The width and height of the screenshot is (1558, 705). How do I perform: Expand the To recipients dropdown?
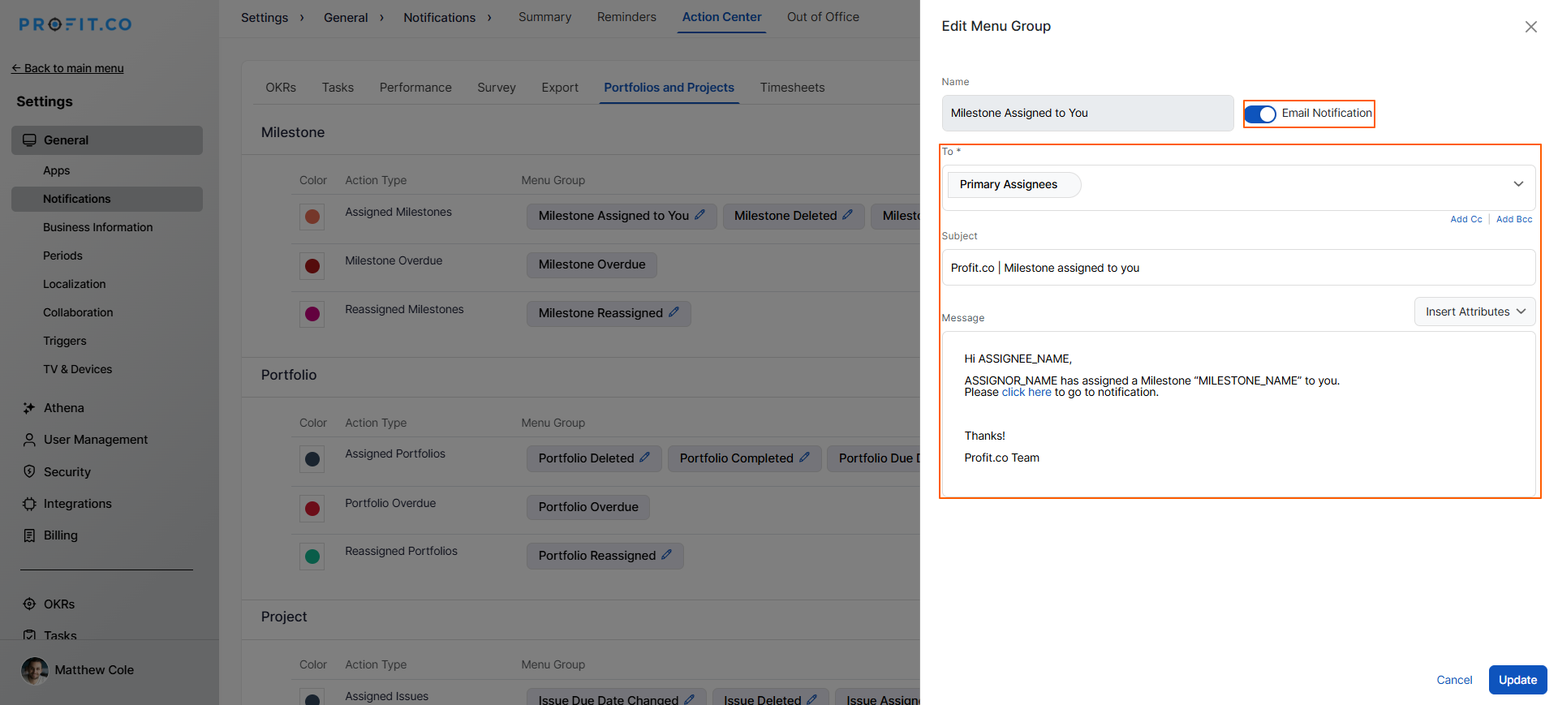click(x=1518, y=184)
